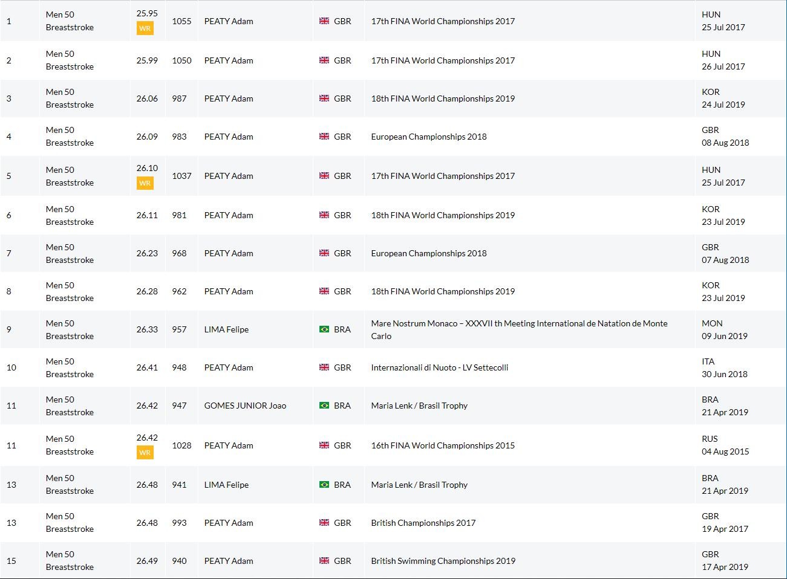Click British Championships 2017 competition name

click(x=423, y=523)
